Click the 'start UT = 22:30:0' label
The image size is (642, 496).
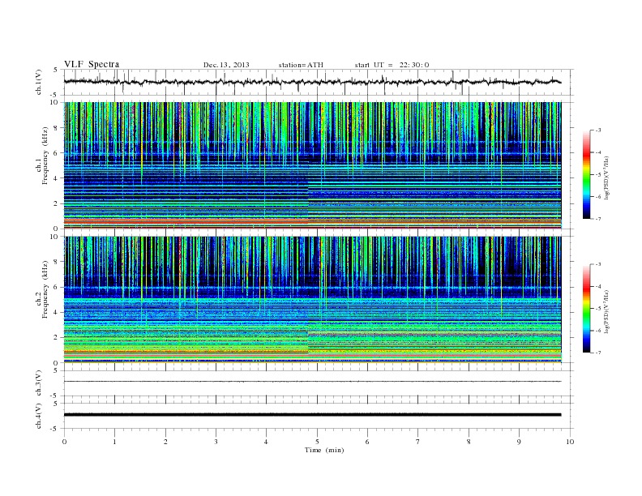pos(392,65)
